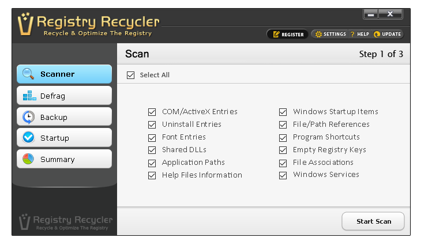Click the 'Empty Registry Keys' label

click(329, 150)
